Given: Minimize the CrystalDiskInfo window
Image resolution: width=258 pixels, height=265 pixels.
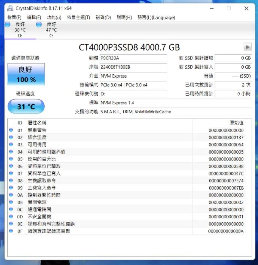Looking at the screenshot, I should click(x=212, y=8).
